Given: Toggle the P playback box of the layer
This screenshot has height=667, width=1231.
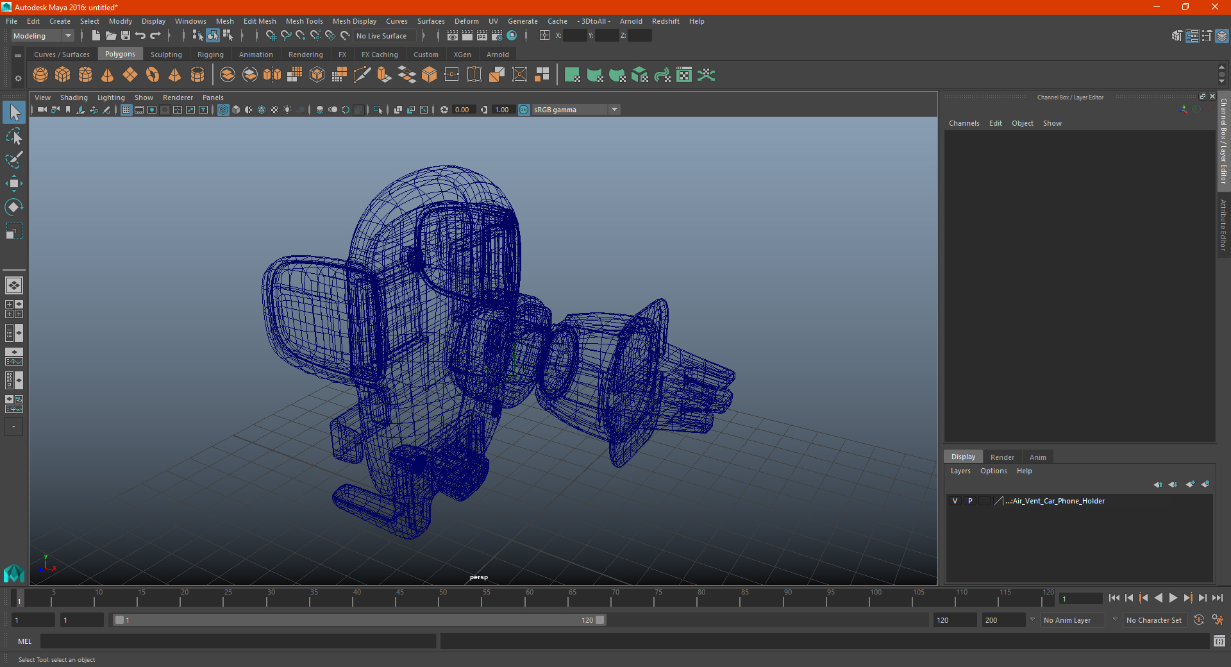Looking at the screenshot, I should point(970,501).
